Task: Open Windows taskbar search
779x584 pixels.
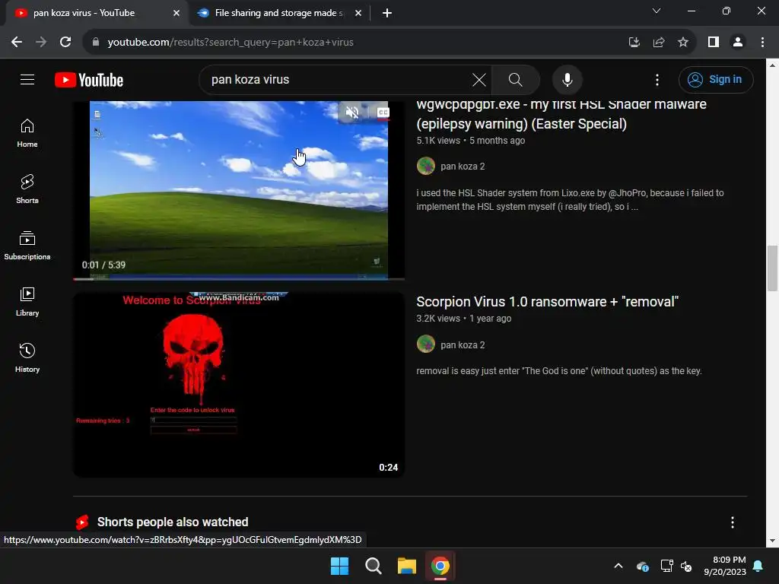Action: 373,566
